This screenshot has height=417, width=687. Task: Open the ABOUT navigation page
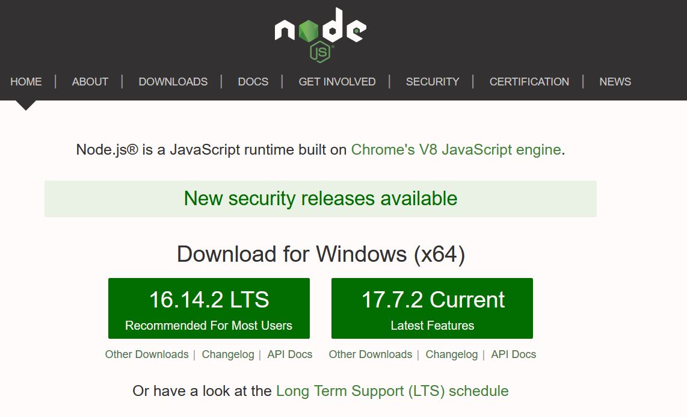[90, 82]
